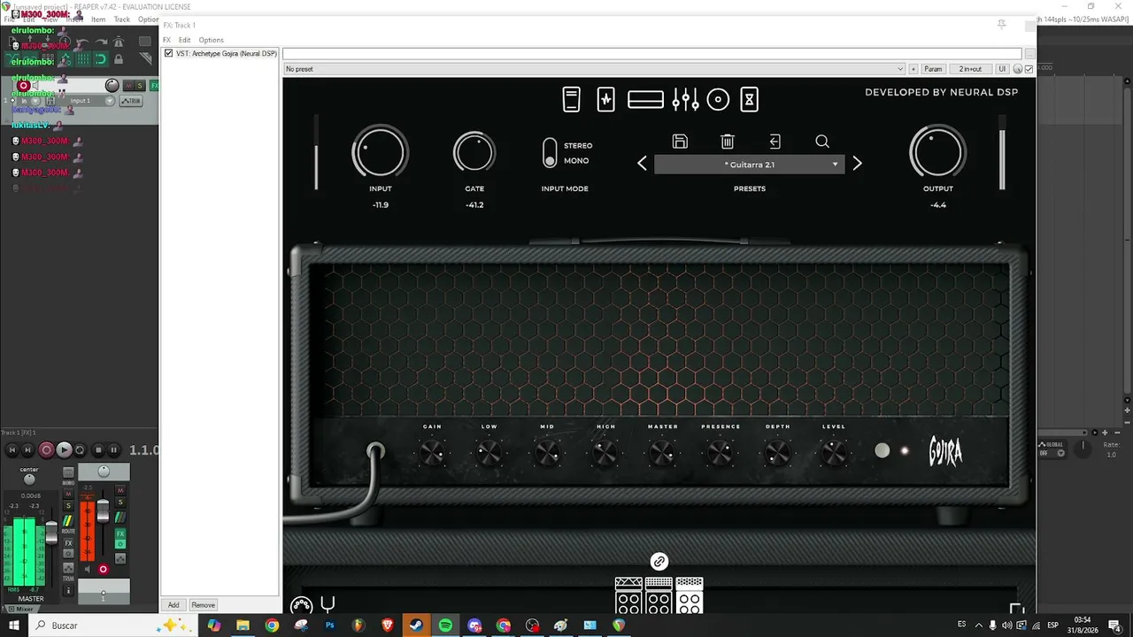The width and height of the screenshot is (1133, 637).
Task: Click the Param button
Action: click(933, 69)
